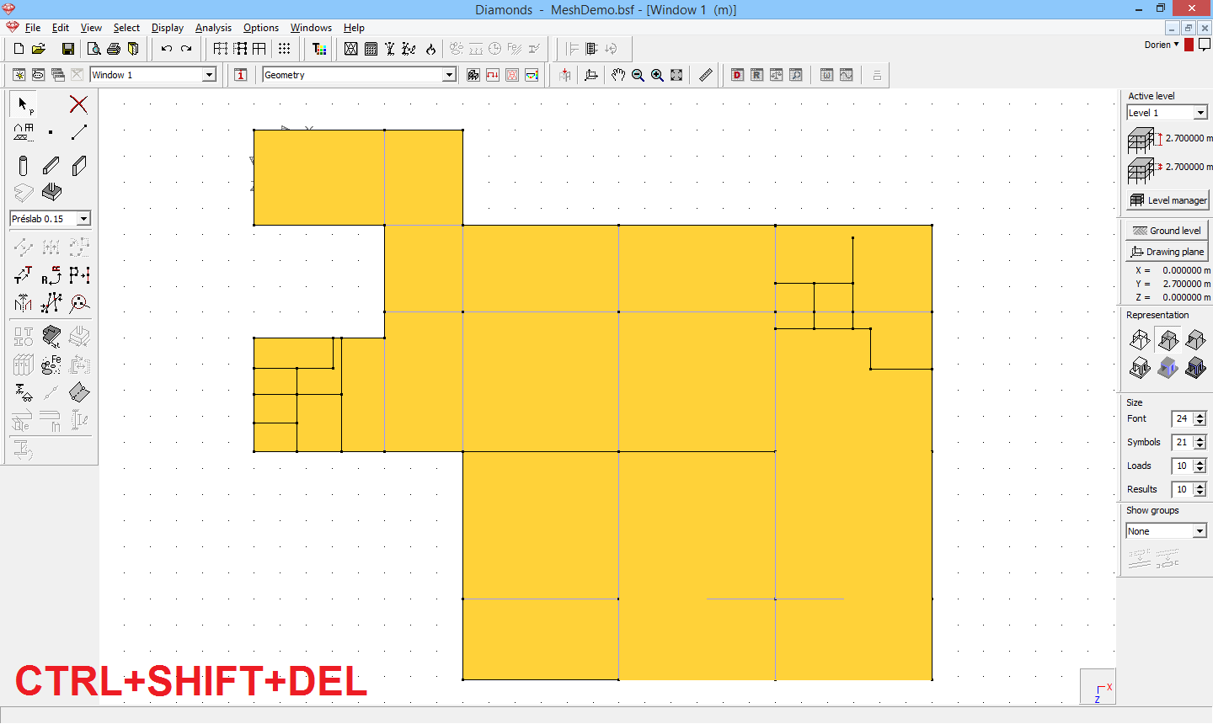This screenshot has height=724, width=1213.
Task: Open the Préslab 0.15 section dropdown
Action: coord(83,219)
